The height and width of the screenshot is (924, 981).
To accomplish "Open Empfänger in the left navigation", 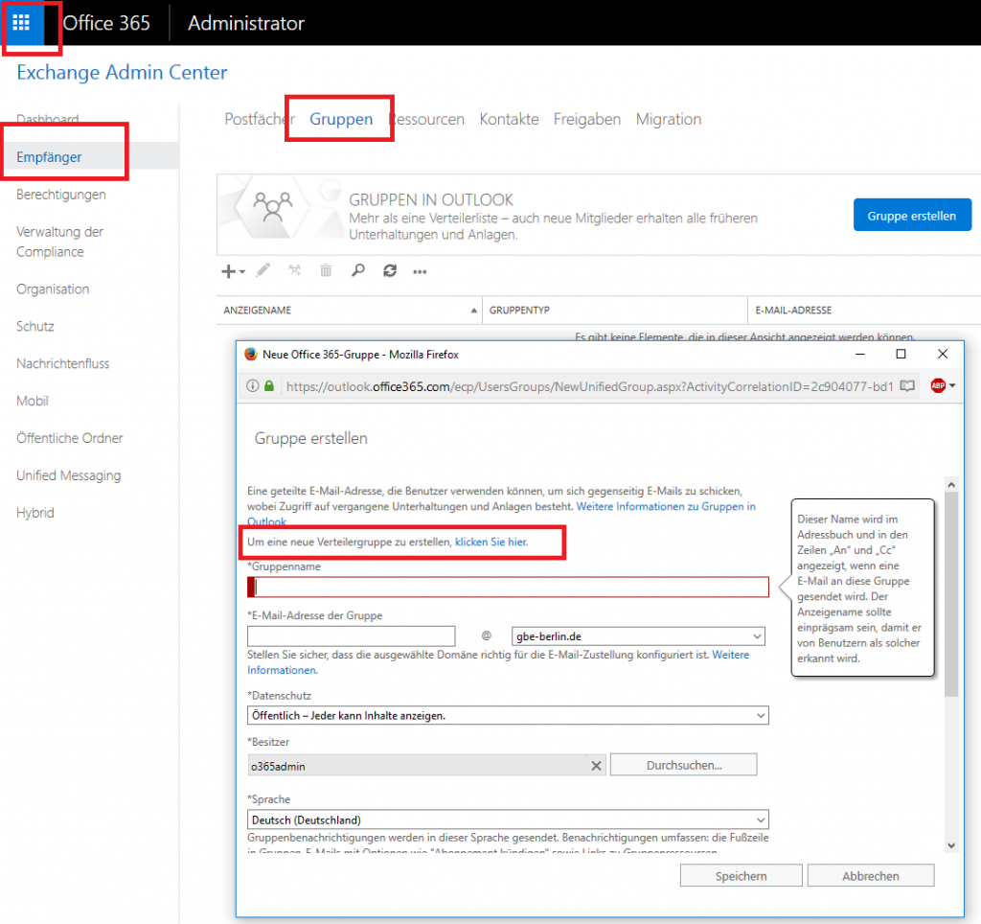I will (x=49, y=156).
